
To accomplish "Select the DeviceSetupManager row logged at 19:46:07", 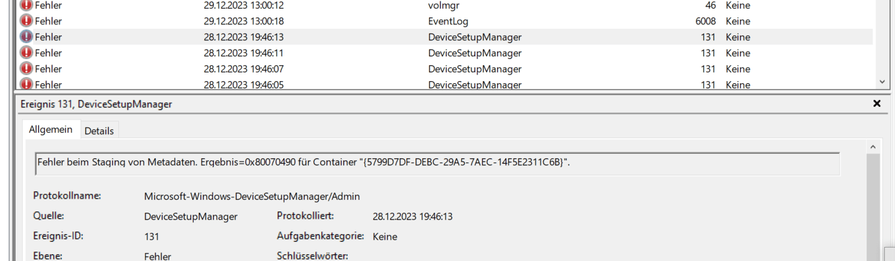I will [x=444, y=69].
